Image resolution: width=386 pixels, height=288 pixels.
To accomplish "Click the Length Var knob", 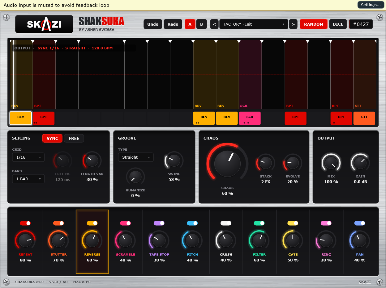I will tap(92, 161).
